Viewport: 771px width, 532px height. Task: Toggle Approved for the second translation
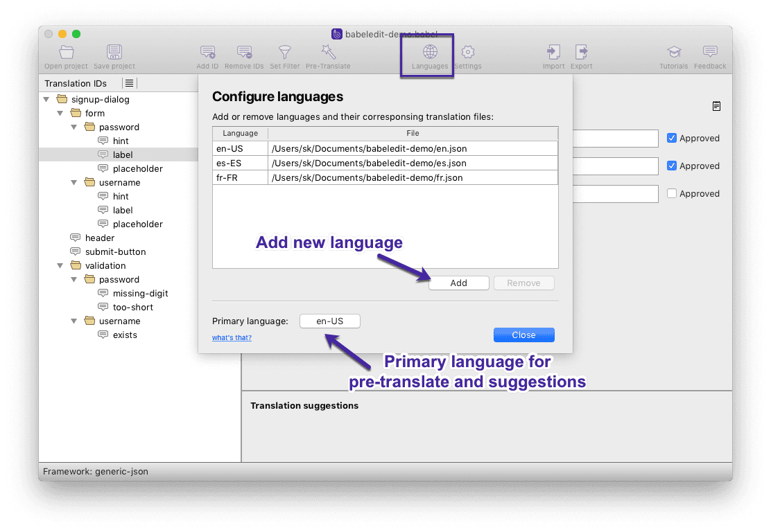click(x=671, y=166)
